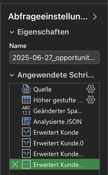Open settings gear for Quelle step
The image size is (108, 175).
(x=91, y=89)
